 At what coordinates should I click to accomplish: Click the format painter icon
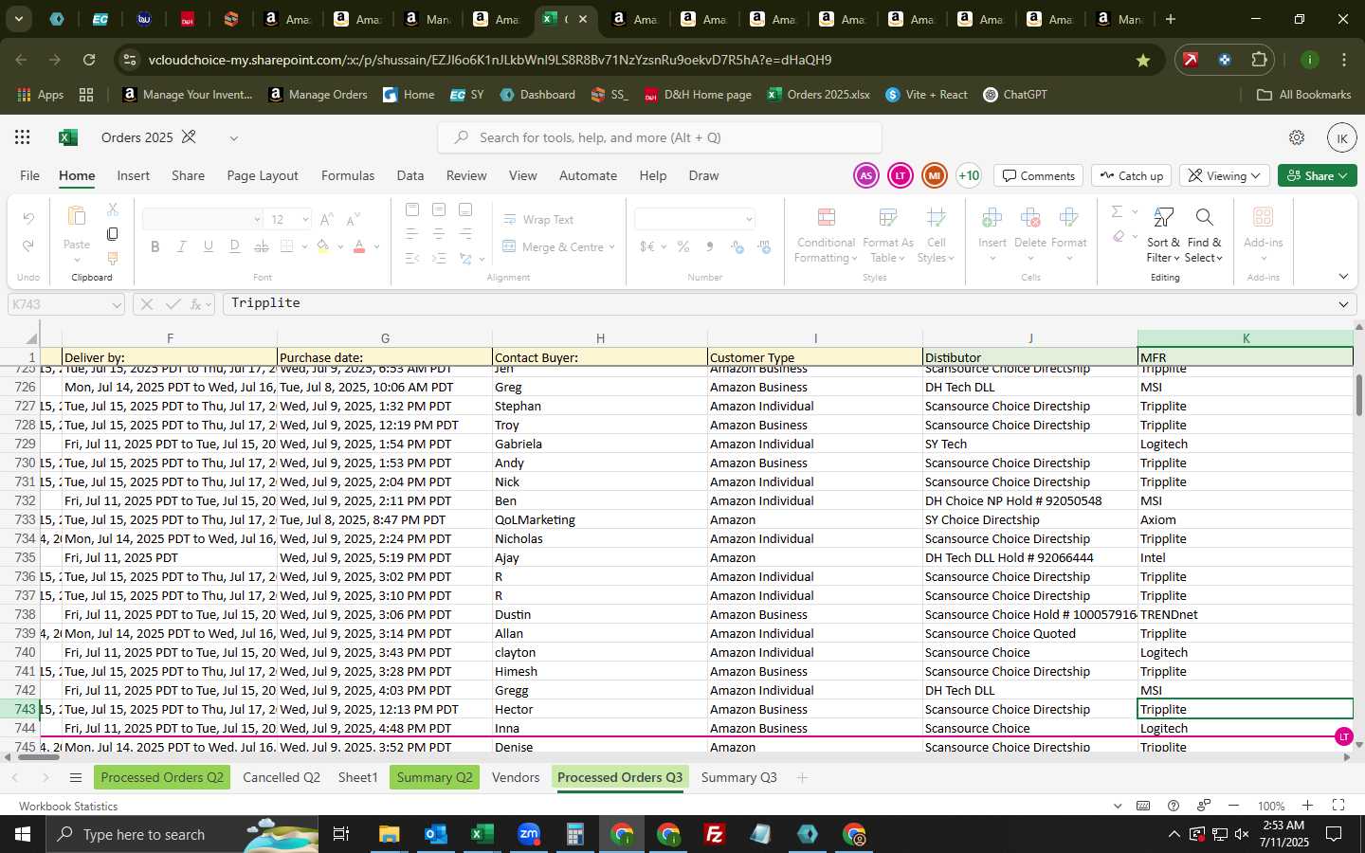(x=113, y=258)
